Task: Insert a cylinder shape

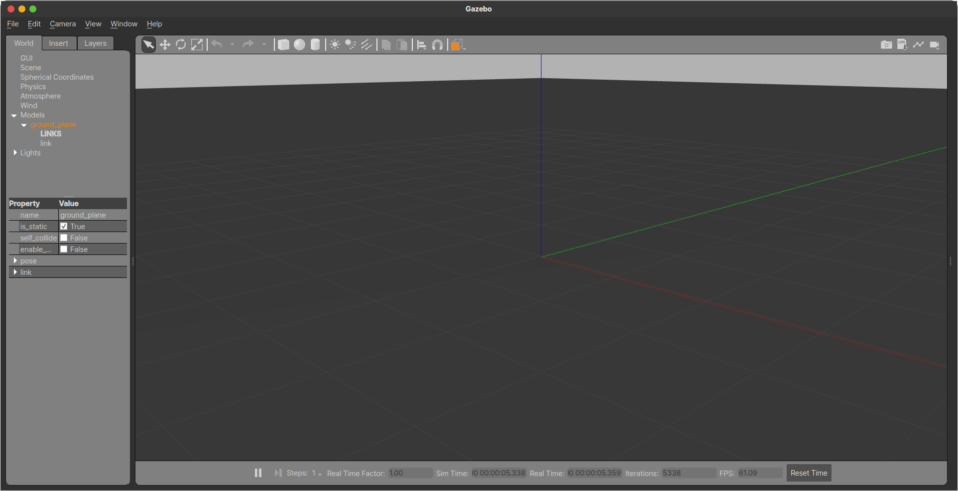Action: tap(315, 45)
